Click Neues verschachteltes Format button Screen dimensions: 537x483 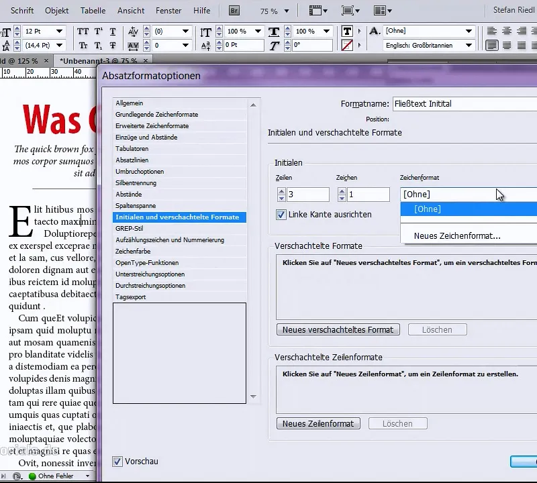[x=338, y=329]
